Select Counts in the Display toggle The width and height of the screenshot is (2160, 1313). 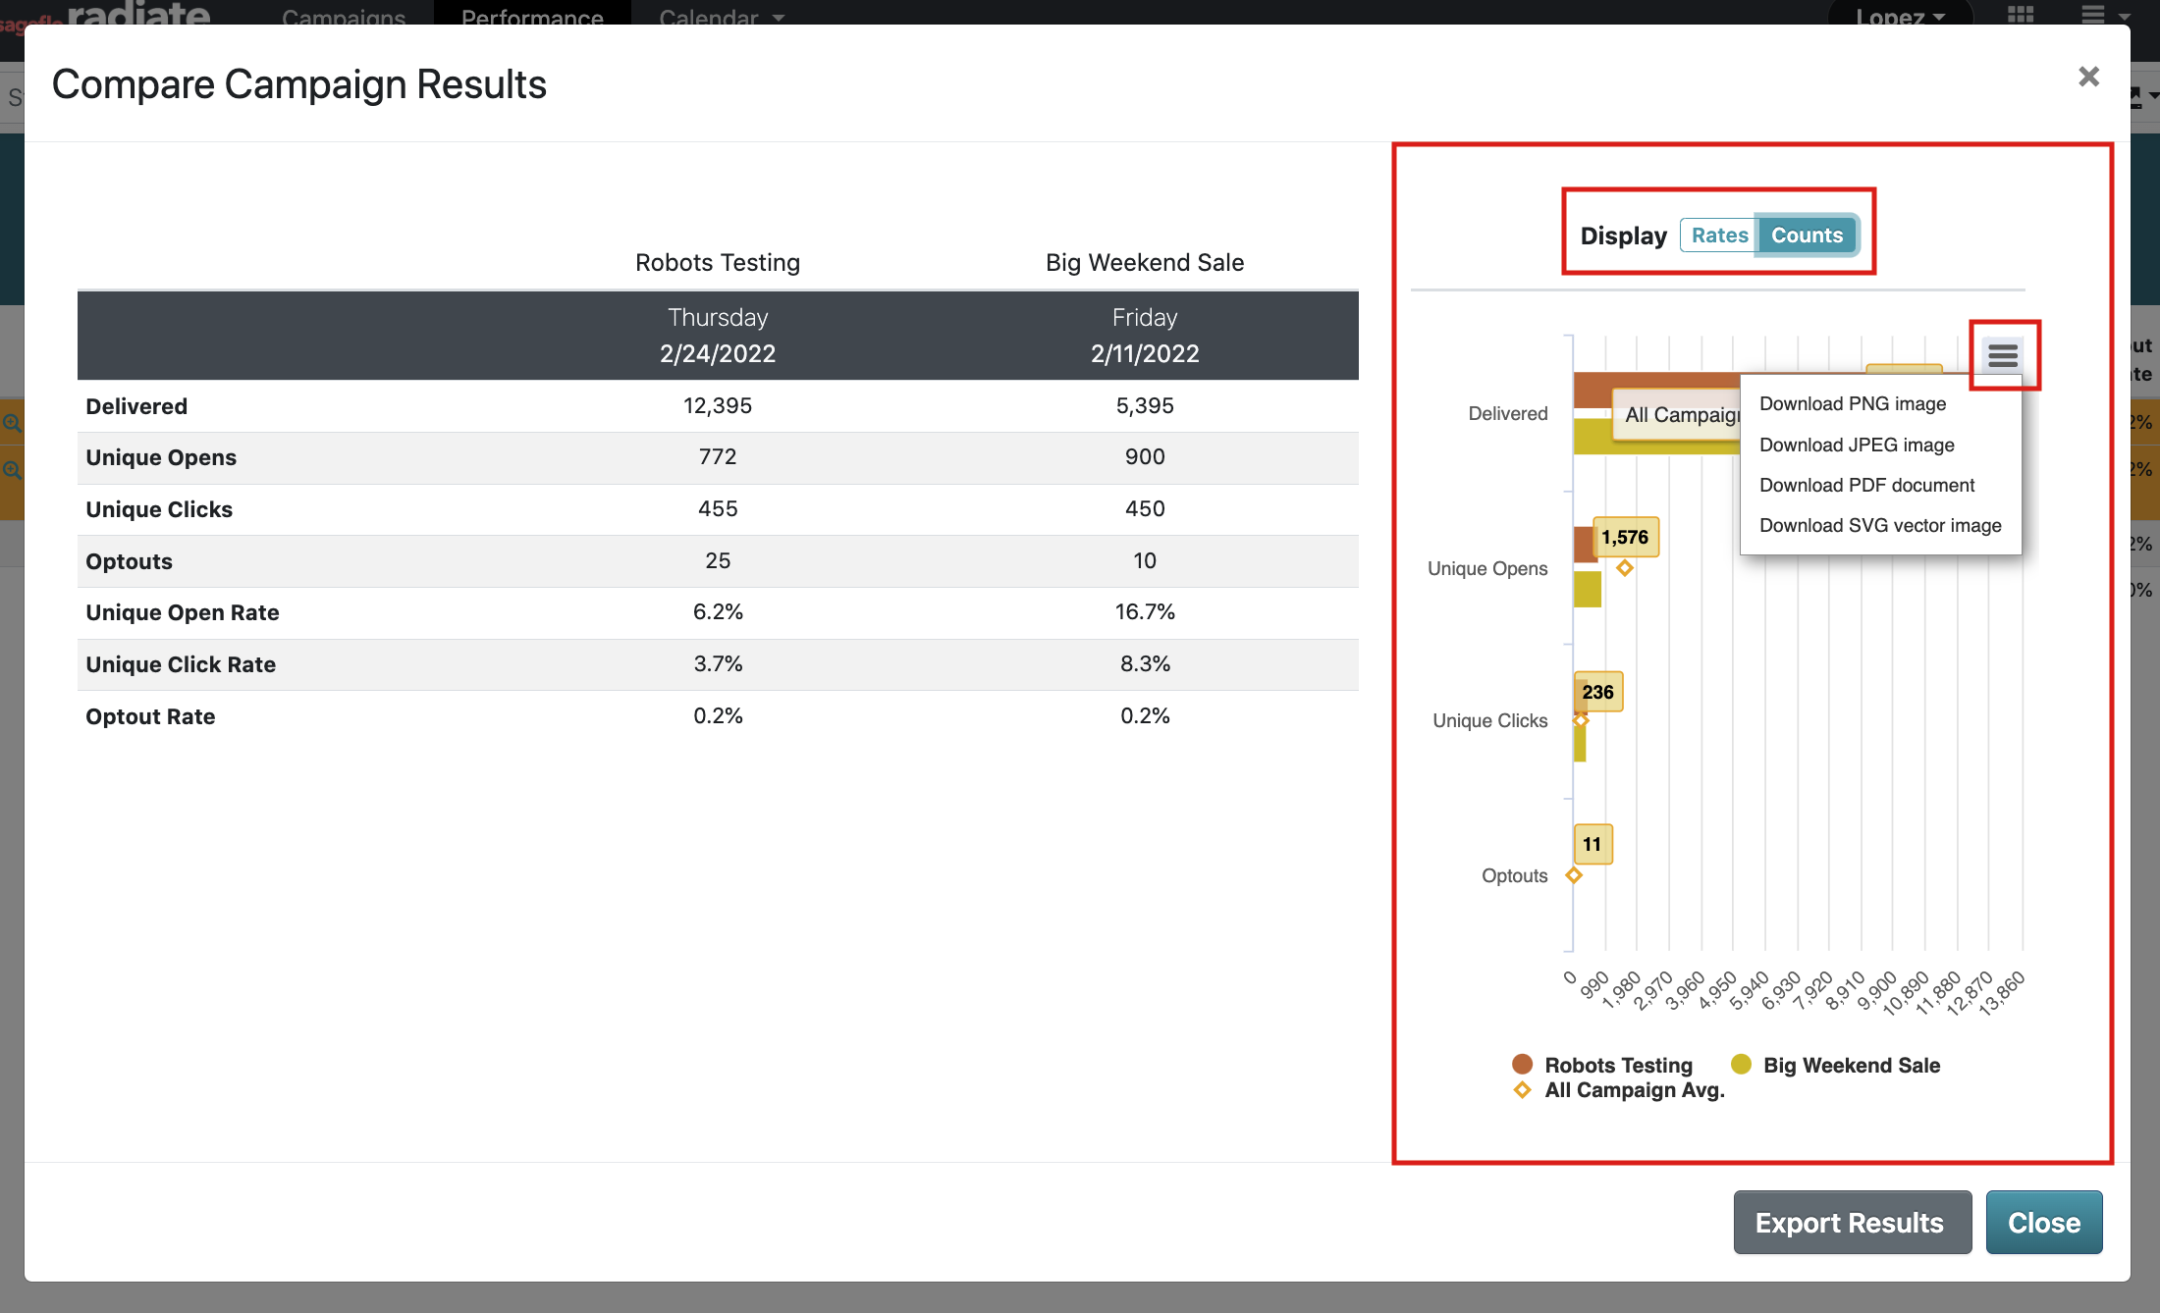[x=1807, y=235]
